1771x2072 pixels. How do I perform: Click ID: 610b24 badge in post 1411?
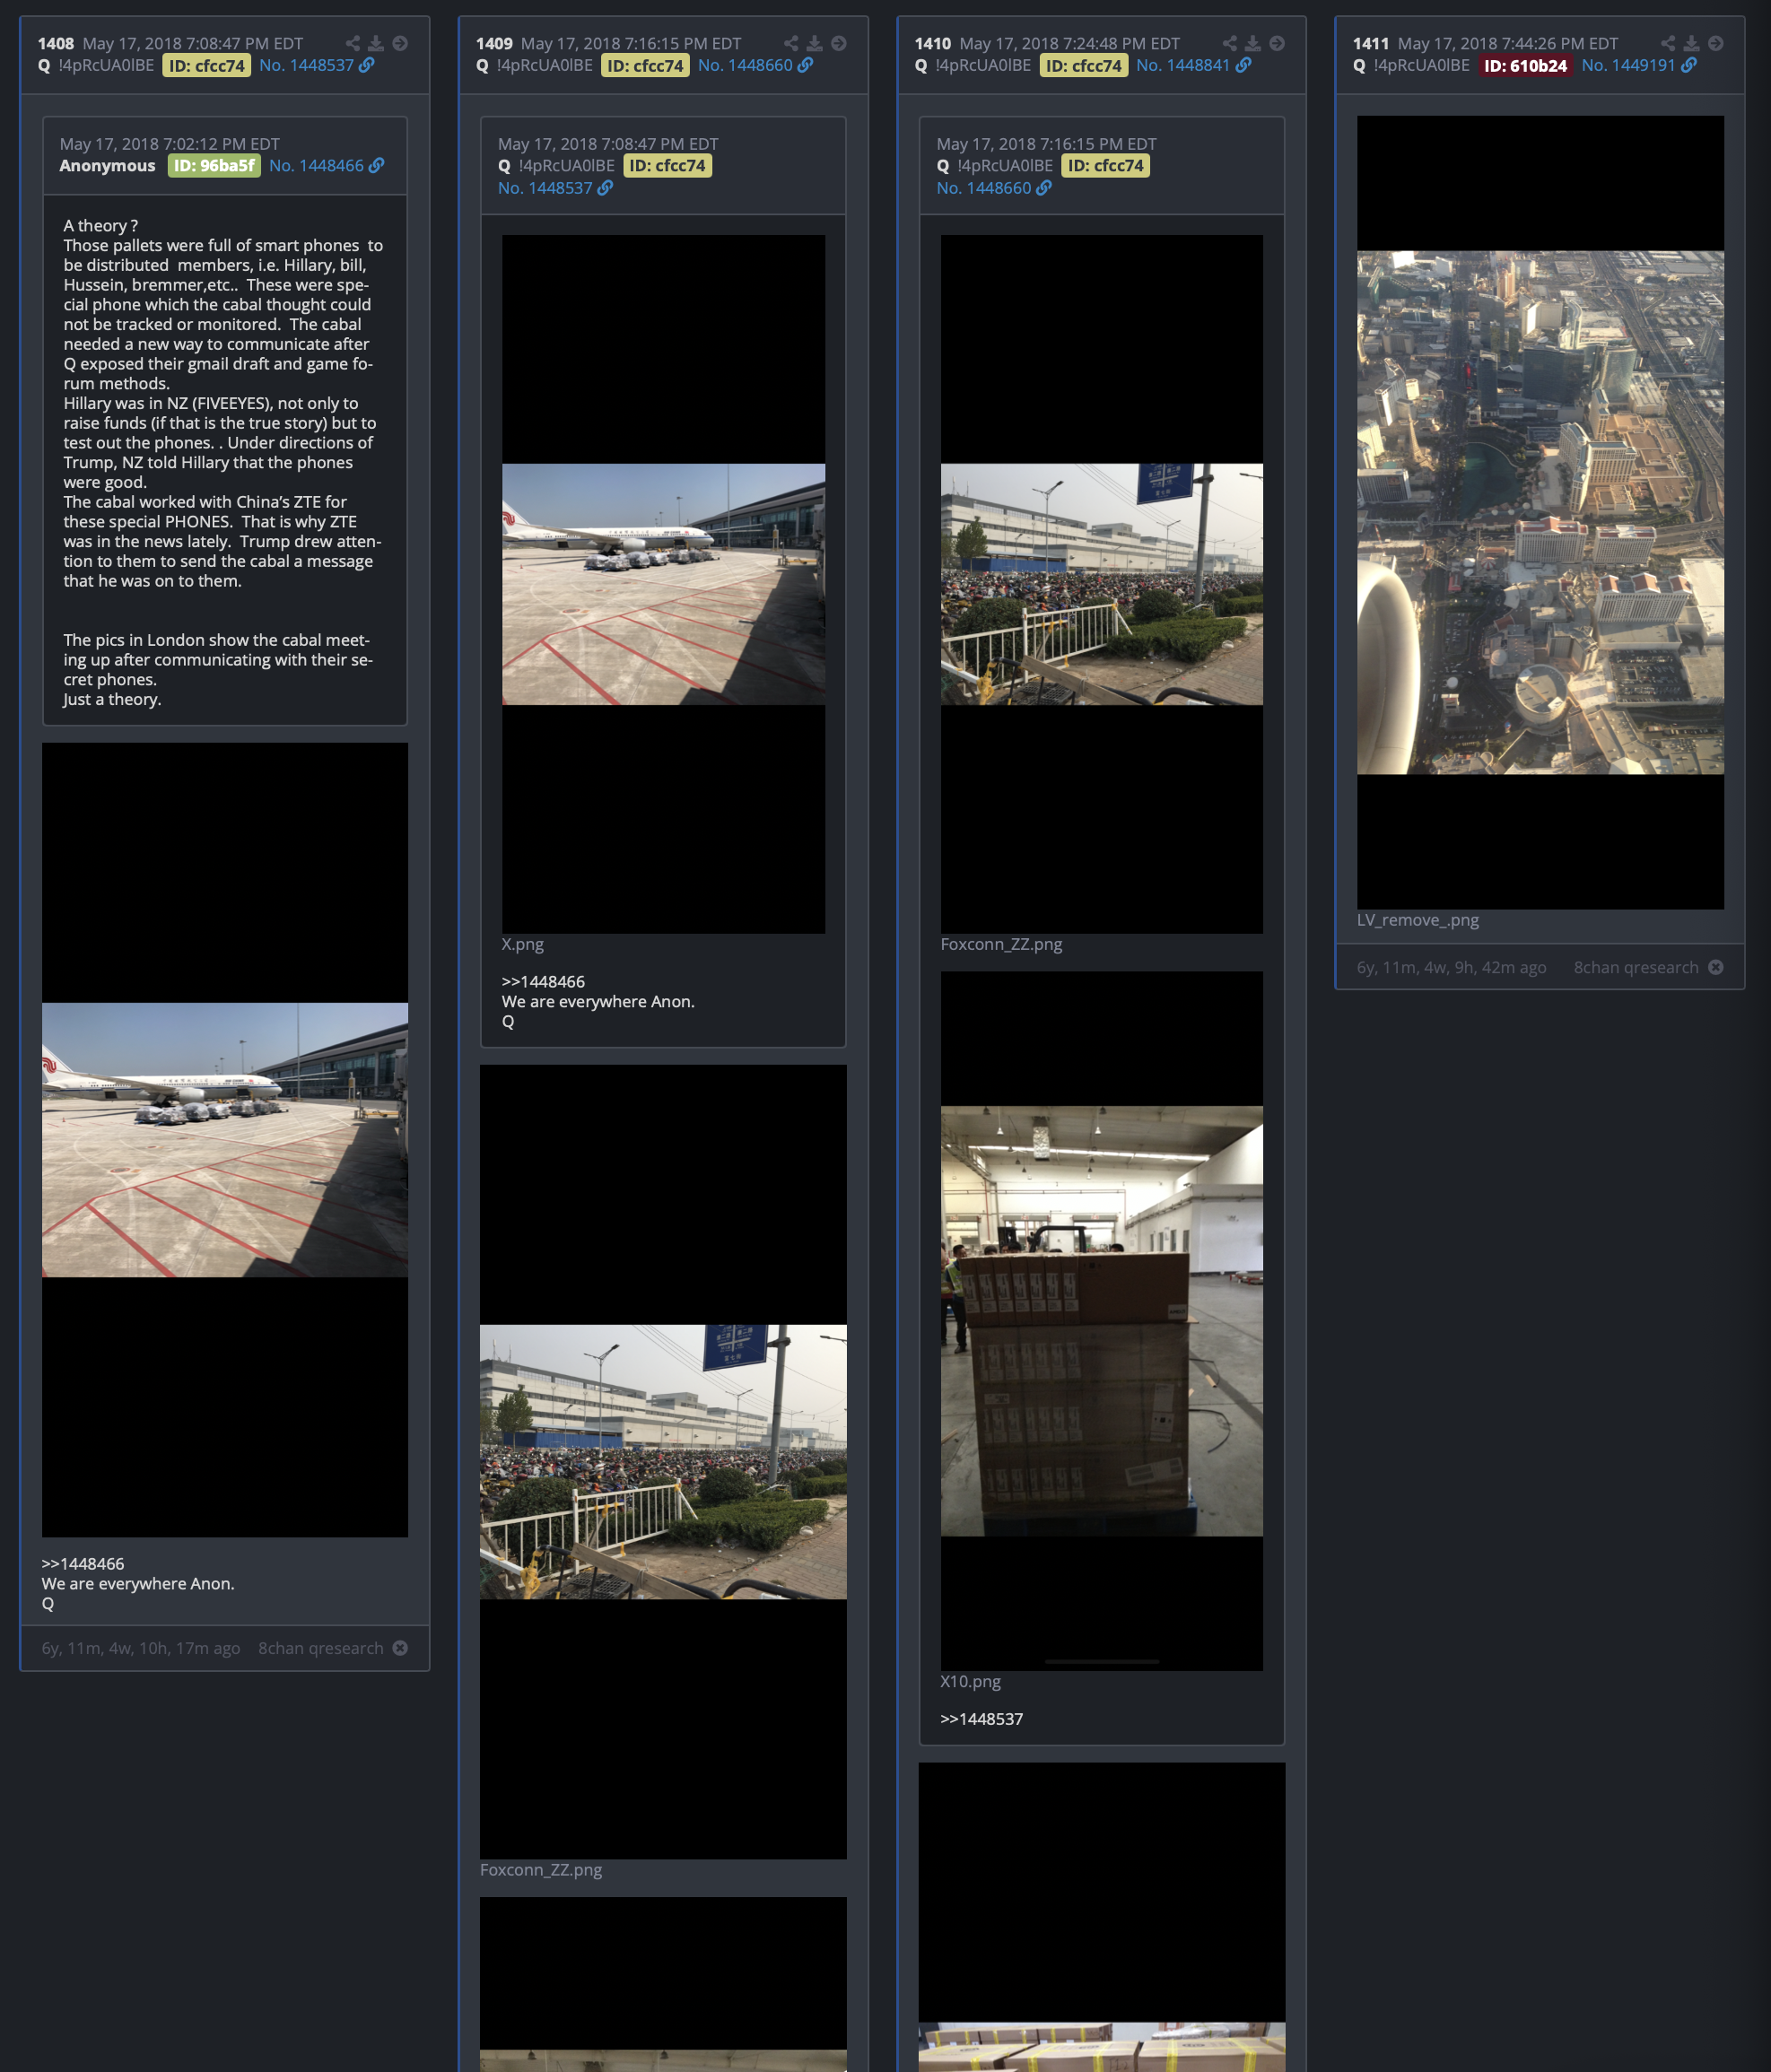coord(1526,66)
